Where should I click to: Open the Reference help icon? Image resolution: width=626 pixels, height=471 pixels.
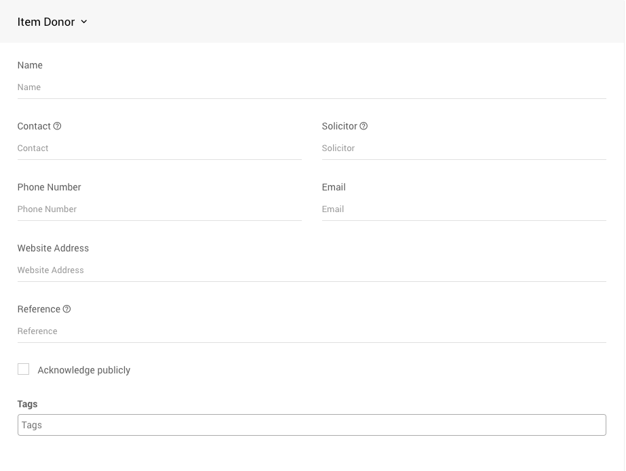click(x=66, y=309)
